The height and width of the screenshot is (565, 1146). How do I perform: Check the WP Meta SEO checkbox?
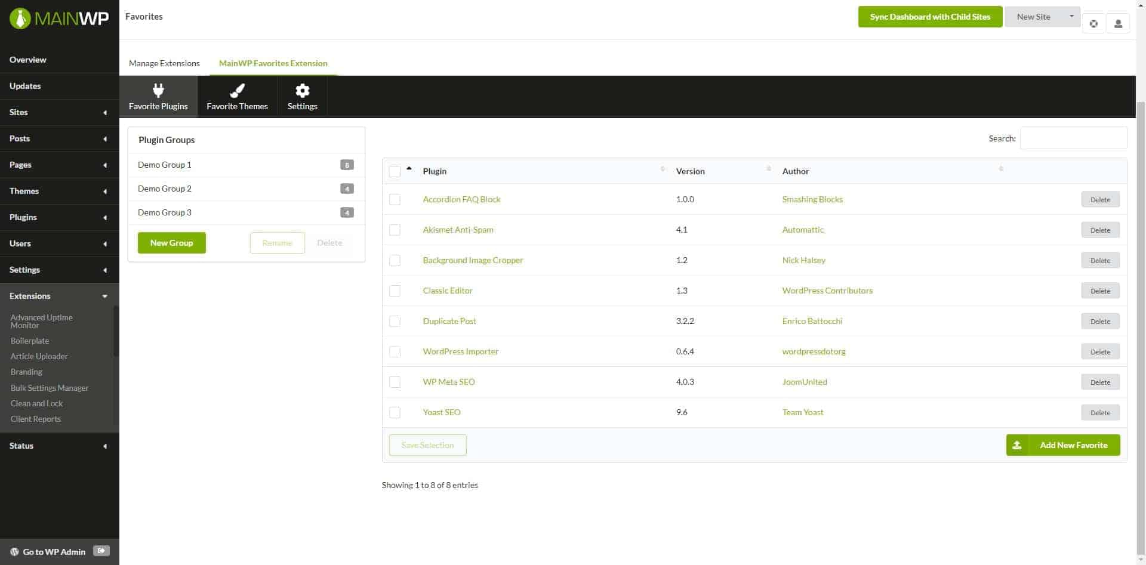click(395, 382)
